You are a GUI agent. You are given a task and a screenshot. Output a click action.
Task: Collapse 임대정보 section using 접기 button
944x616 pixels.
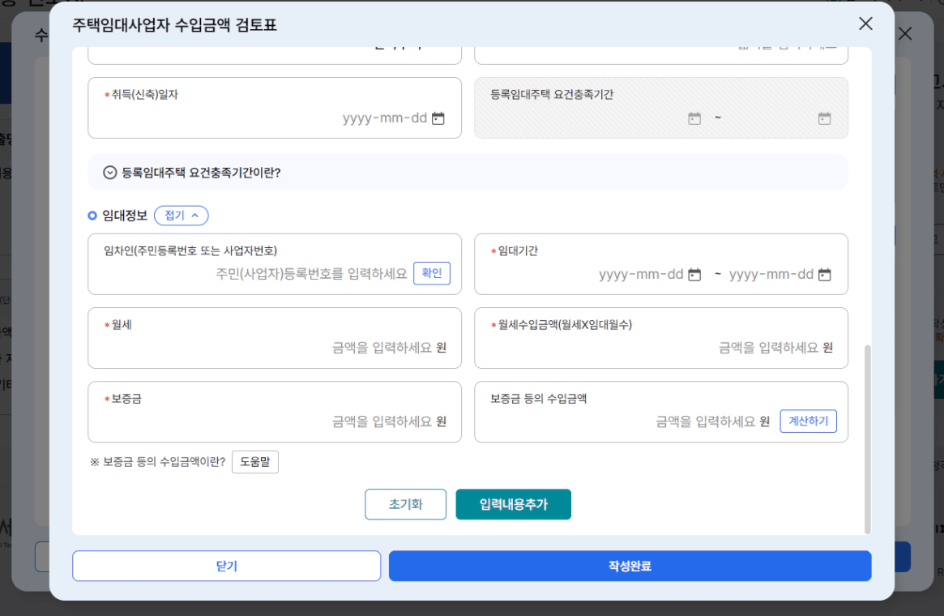pos(181,216)
